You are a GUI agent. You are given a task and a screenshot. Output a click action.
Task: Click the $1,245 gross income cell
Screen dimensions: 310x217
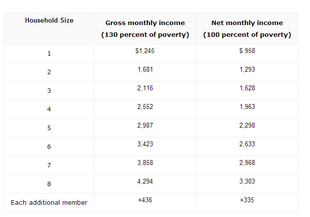click(x=145, y=51)
